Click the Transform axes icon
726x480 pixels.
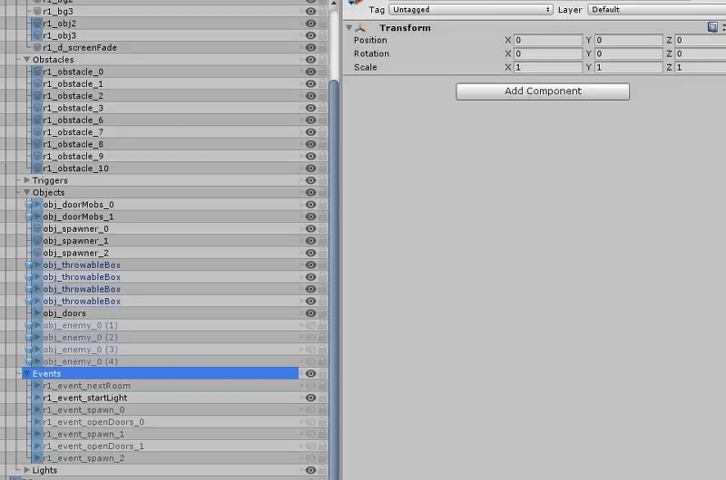pyautogui.click(x=360, y=28)
